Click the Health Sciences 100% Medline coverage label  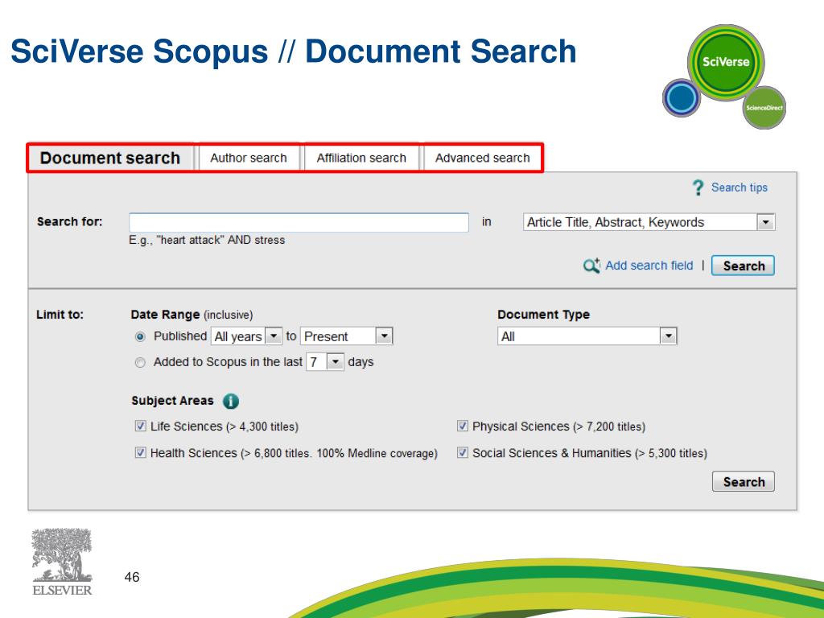pyautogui.click(x=294, y=453)
